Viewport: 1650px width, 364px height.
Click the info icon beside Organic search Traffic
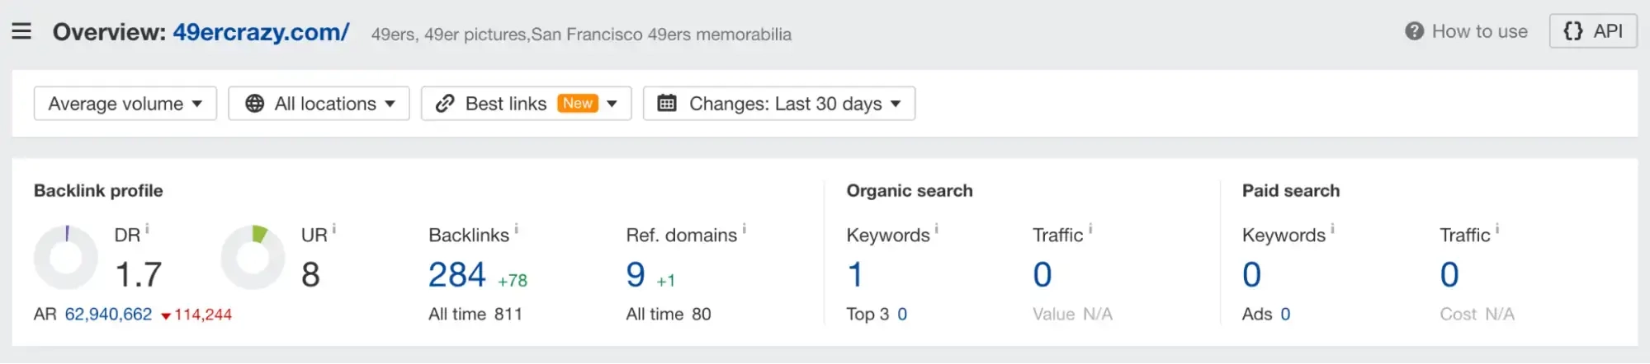1090,228
